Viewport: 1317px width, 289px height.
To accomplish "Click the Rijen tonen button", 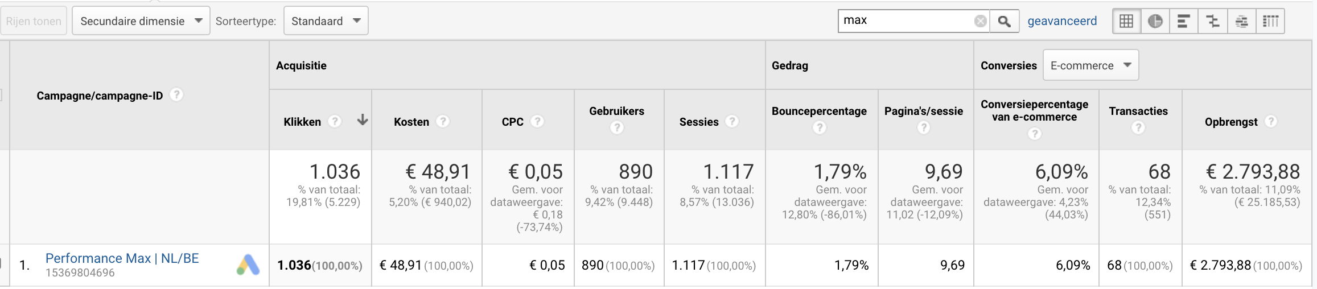I will (34, 21).
